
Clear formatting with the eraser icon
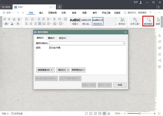pos(14,19)
